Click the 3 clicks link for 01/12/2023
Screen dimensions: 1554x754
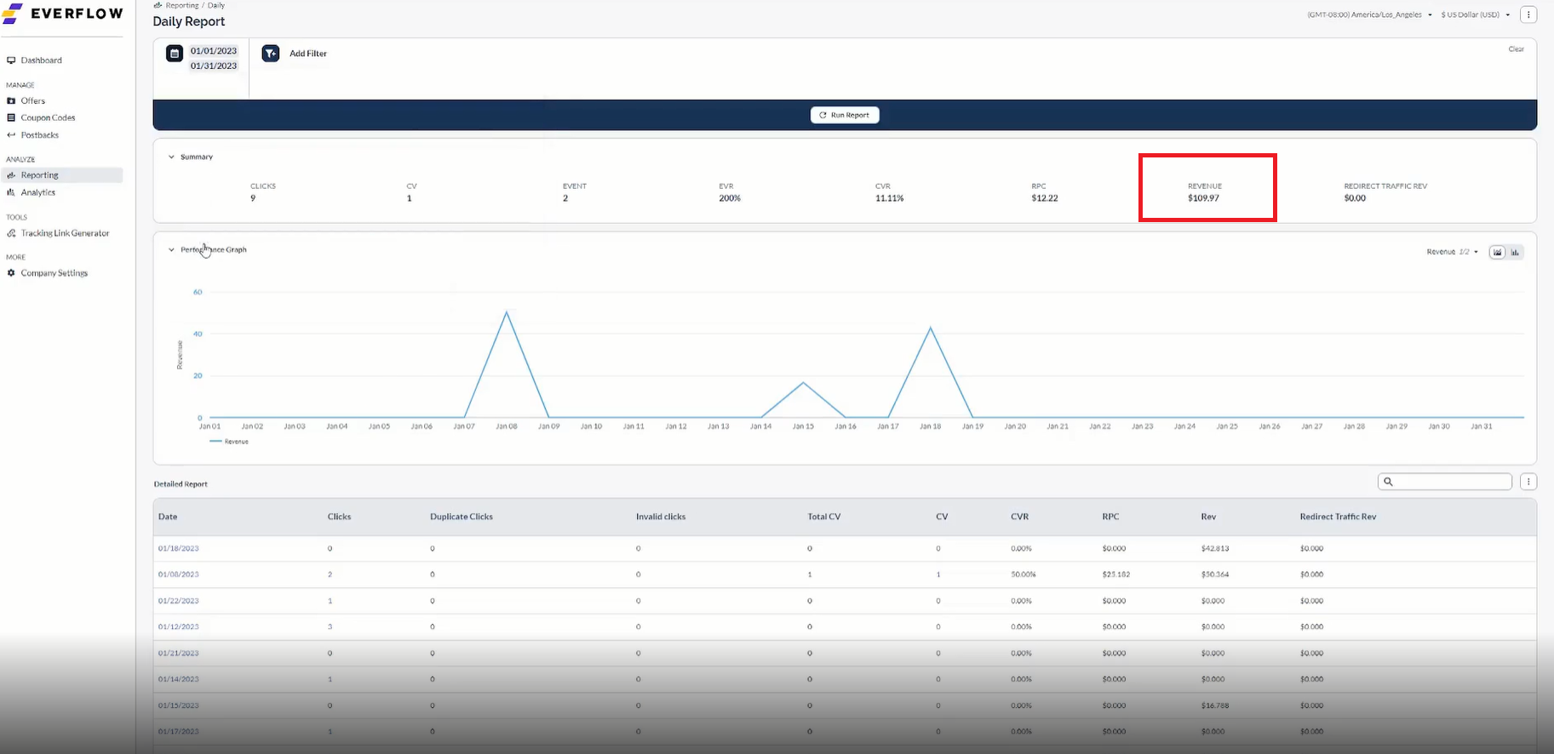click(x=330, y=627)
